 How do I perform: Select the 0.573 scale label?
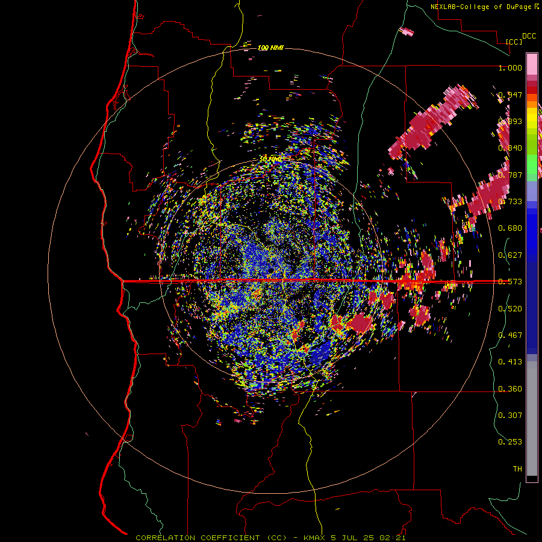[510, 281]
